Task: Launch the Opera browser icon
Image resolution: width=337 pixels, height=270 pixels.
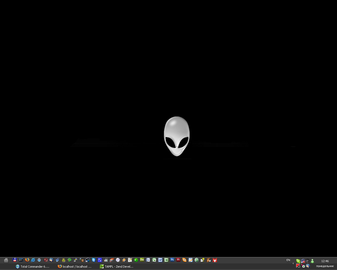Action: (x=46, y=260)
